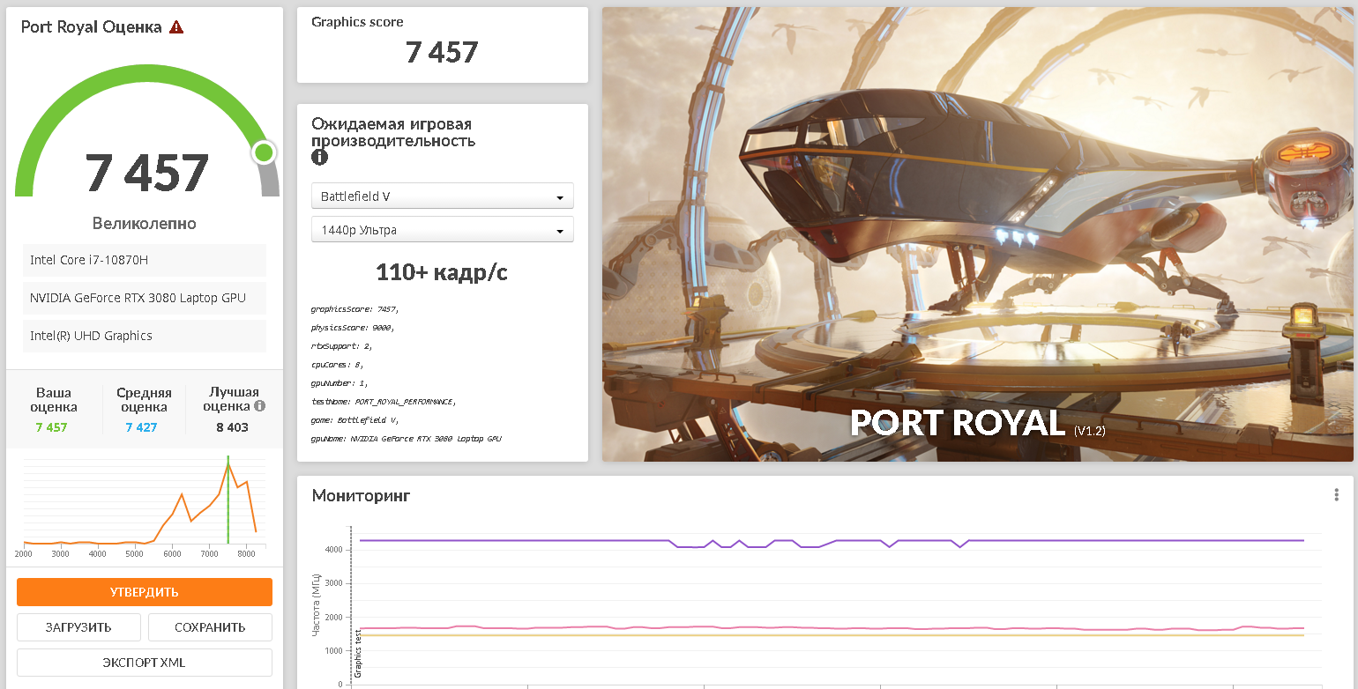Click the Средняя оценка value 7 427
Screen dimensions: 1358x689
[141, 427]
